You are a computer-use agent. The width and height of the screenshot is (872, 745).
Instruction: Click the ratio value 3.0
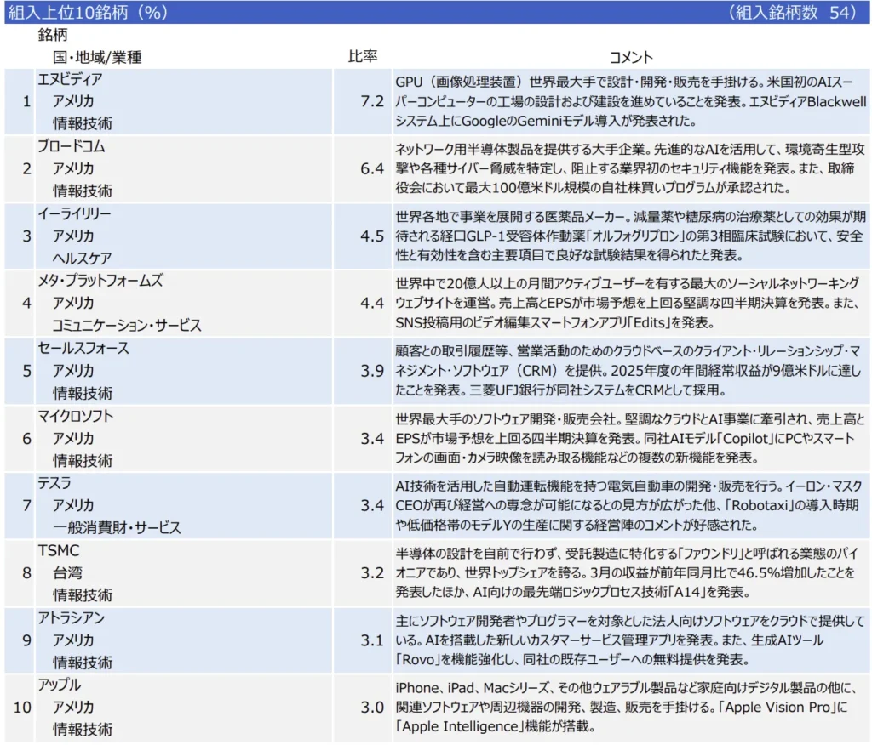point(372,708)
